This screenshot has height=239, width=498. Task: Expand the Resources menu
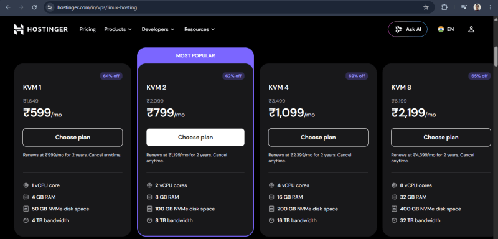(x=199, y=29)
